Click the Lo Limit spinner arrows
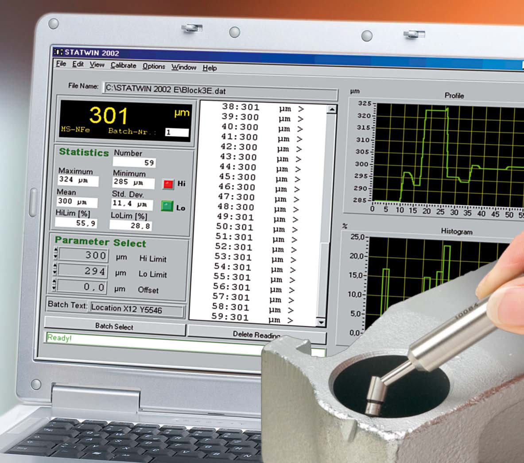Screen dimensions: 524x463 (55, 269)
